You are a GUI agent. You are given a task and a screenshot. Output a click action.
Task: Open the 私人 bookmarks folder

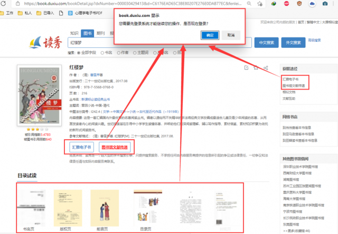click(25, 13)
